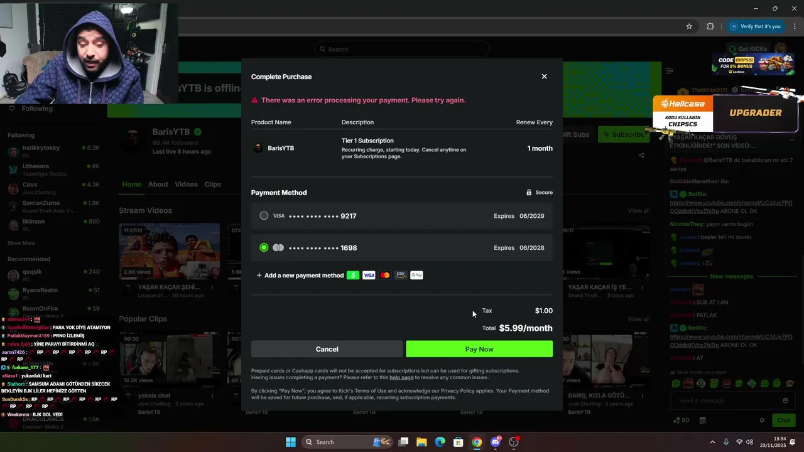Expand the Show More following list
804x452 pixels.
click(x=21, y=243)
